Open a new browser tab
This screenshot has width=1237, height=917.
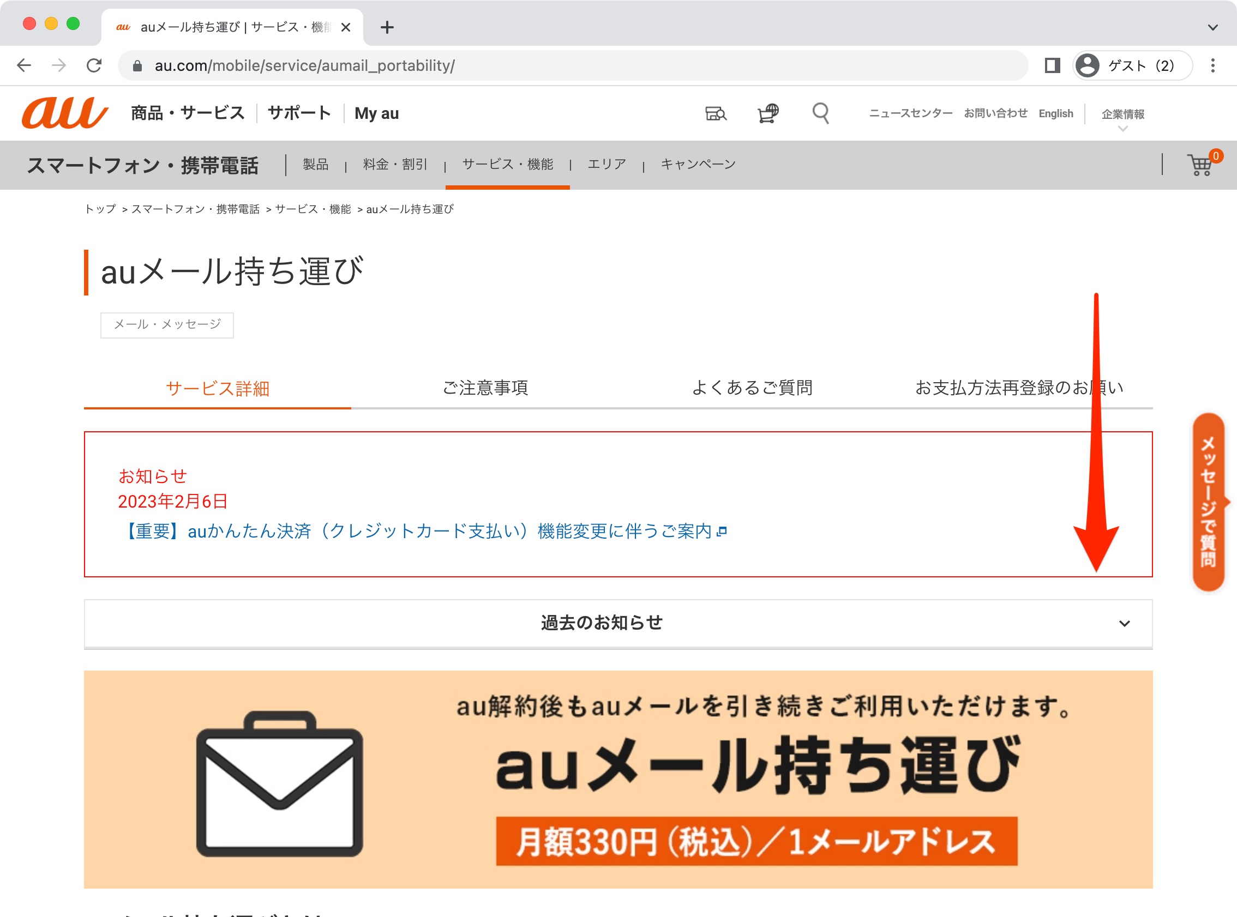(387, 27)
